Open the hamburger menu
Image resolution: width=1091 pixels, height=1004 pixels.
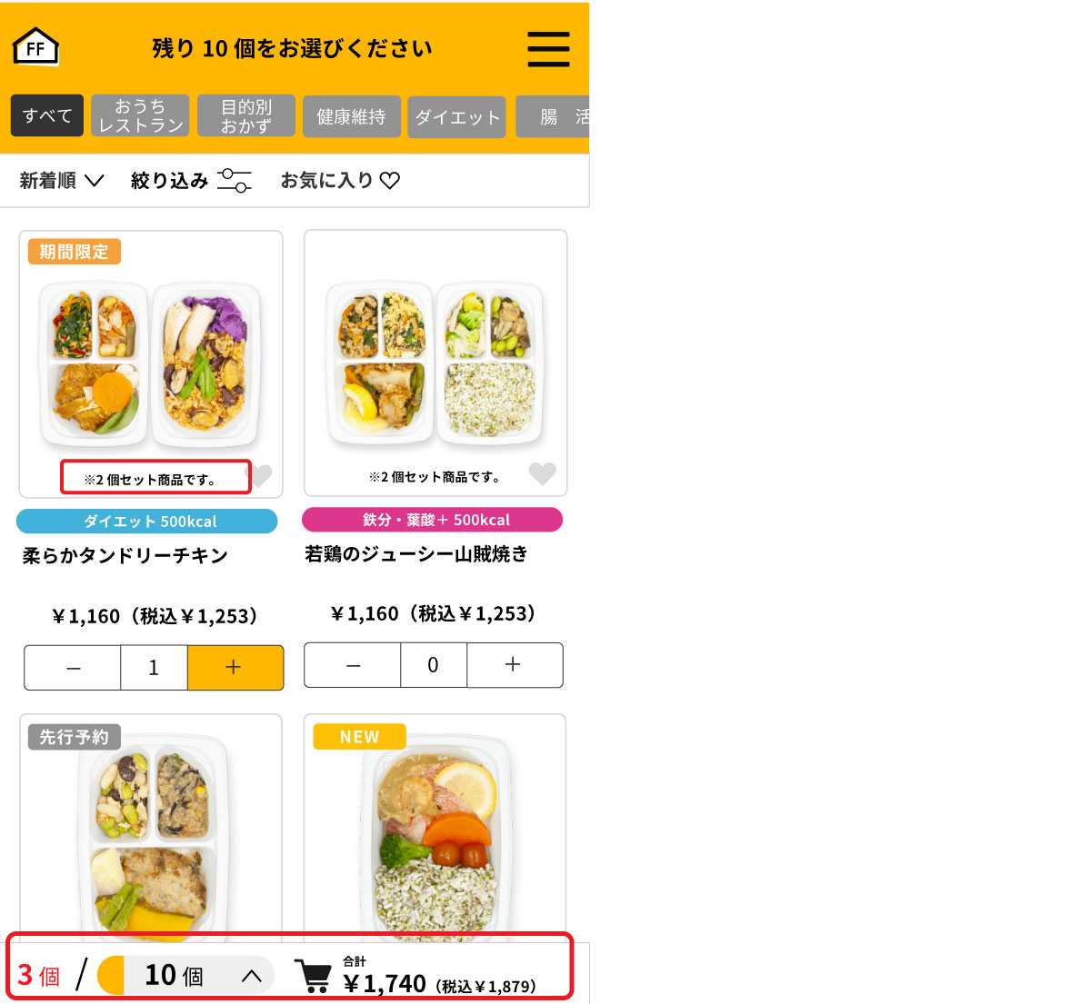pos(549,49)
